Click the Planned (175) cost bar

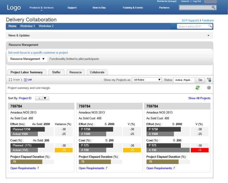click(x=27, y=145)
